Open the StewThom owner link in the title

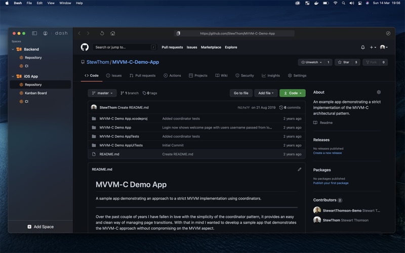[98, 62]
